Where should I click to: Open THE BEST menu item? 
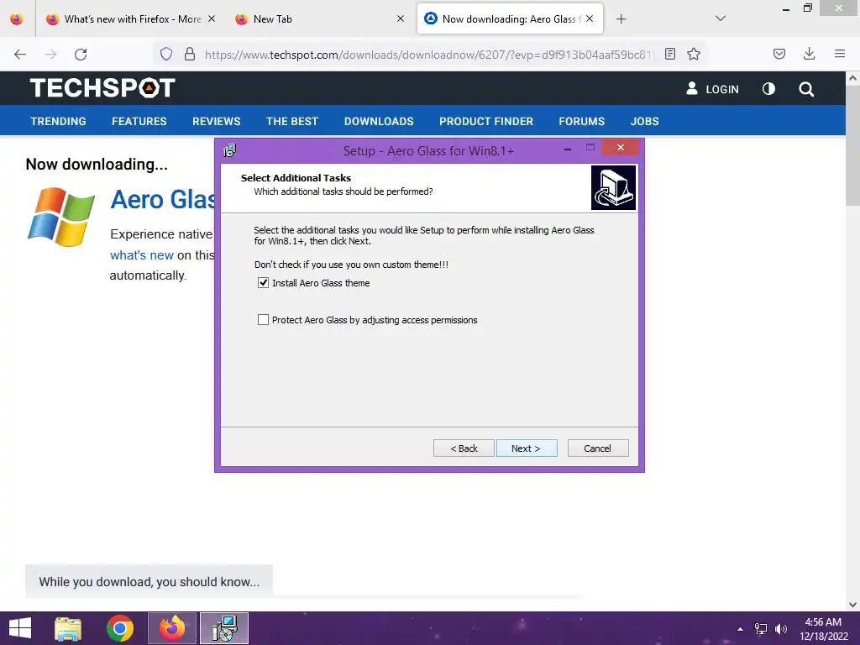click(x=291, y=121)
